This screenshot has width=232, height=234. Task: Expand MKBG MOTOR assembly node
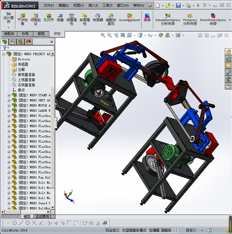point(9,106)
